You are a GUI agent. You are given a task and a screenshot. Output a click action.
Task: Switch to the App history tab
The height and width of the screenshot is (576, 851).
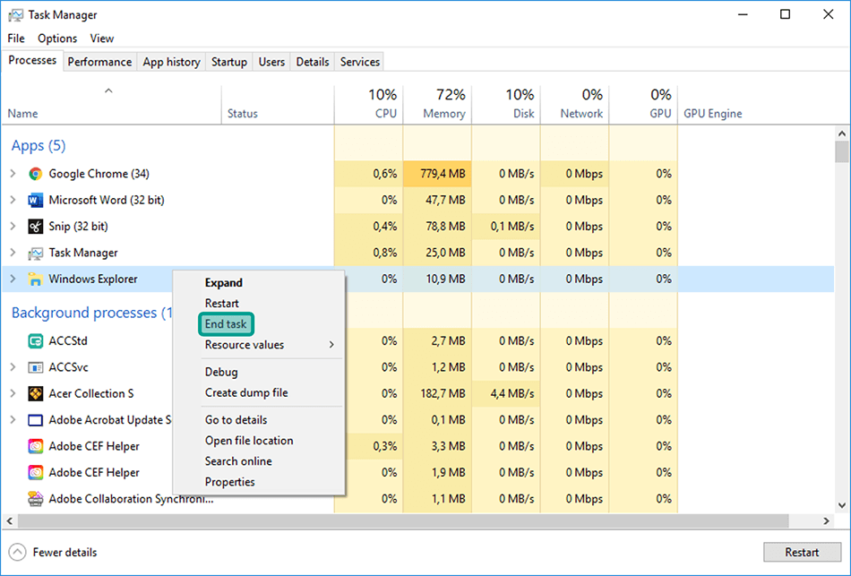[171, 62]
